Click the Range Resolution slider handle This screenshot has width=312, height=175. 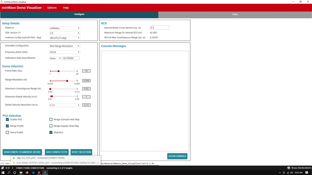click(67, 81)
